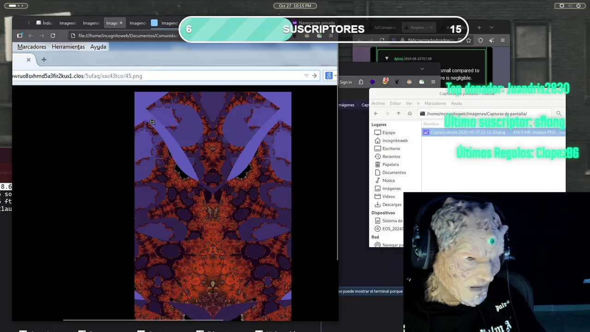
Task: Close the 'Anyone' tab in right Firefox
Action: pos(431,28)
